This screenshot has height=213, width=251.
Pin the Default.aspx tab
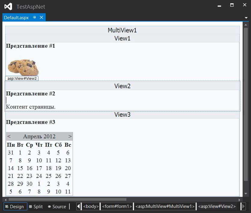point(34,17)
